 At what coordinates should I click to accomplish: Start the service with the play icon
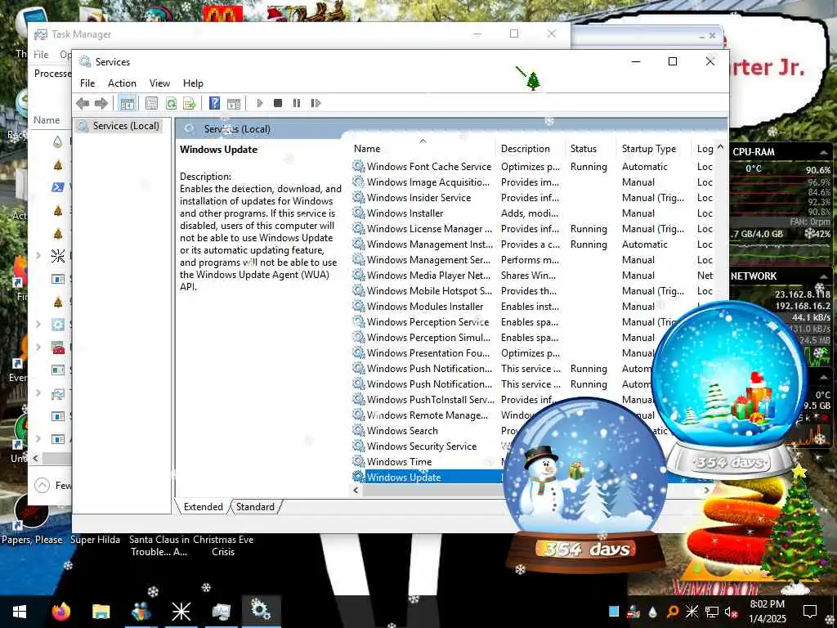coord(260,103)
